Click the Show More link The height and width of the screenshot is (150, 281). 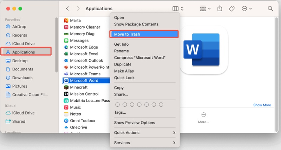coord(262,105)
